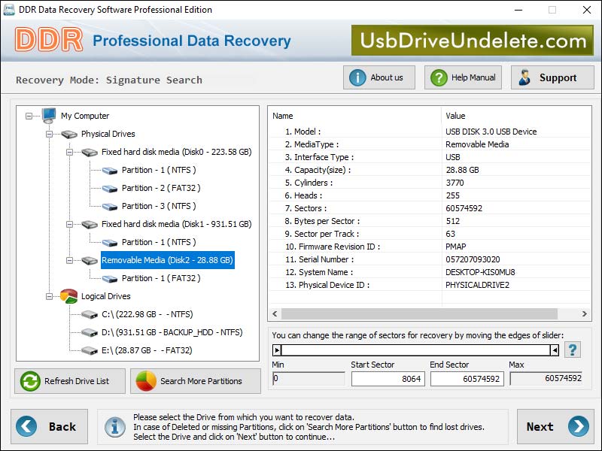Select Partition - 3 (NTFS) under Disk0

[159, 206]
